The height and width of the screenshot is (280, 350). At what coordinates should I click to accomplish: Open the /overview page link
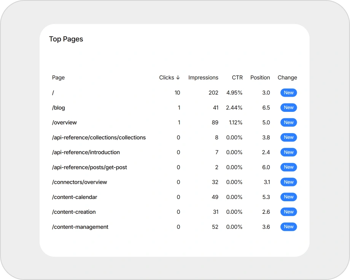click(x=64, y=123)
